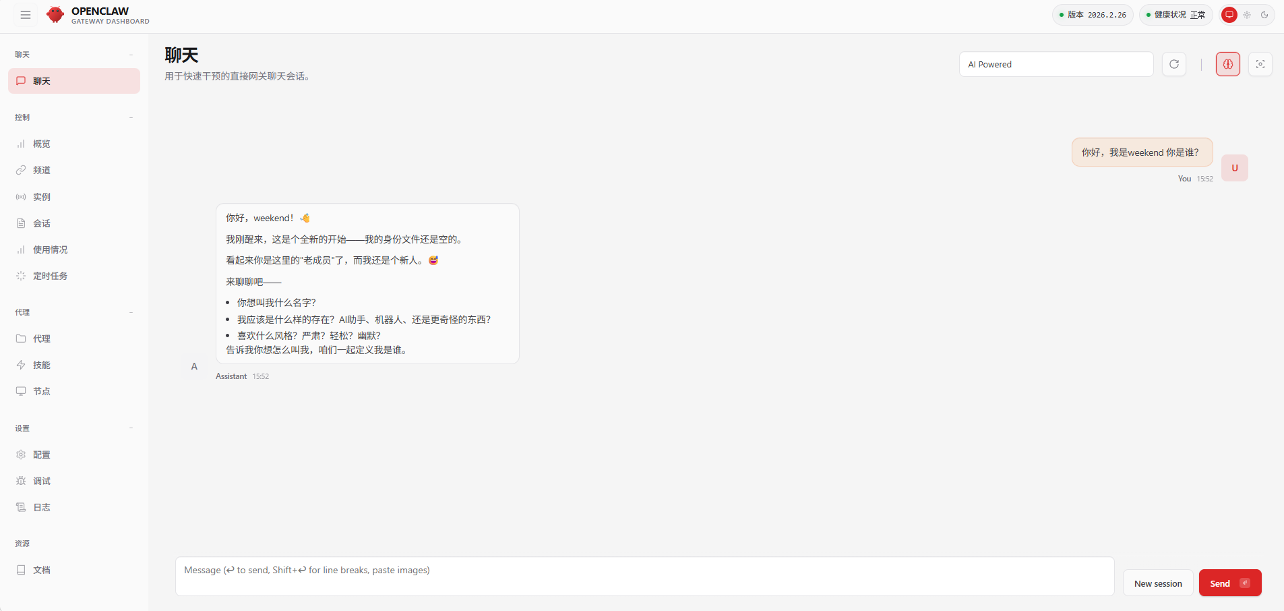
Task: Open the 概览 (Overview) page
Action: (41, 144)
